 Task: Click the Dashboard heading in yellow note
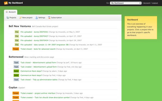pyautogui.click(x=132, y=20)
